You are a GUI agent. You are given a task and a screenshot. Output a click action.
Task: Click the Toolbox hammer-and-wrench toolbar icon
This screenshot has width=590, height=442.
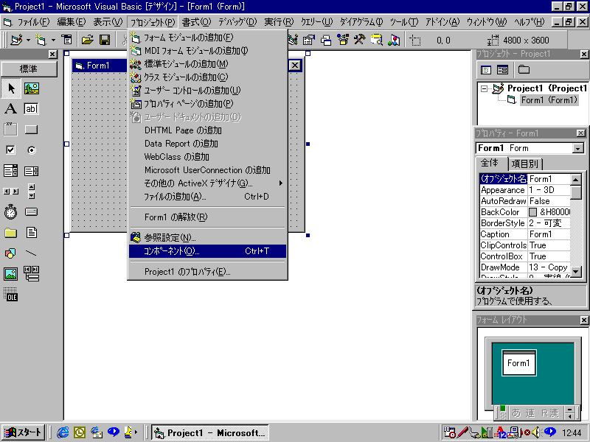(360, 40)
